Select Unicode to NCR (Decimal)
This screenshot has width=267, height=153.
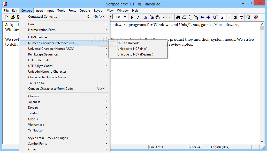[138, 54]
